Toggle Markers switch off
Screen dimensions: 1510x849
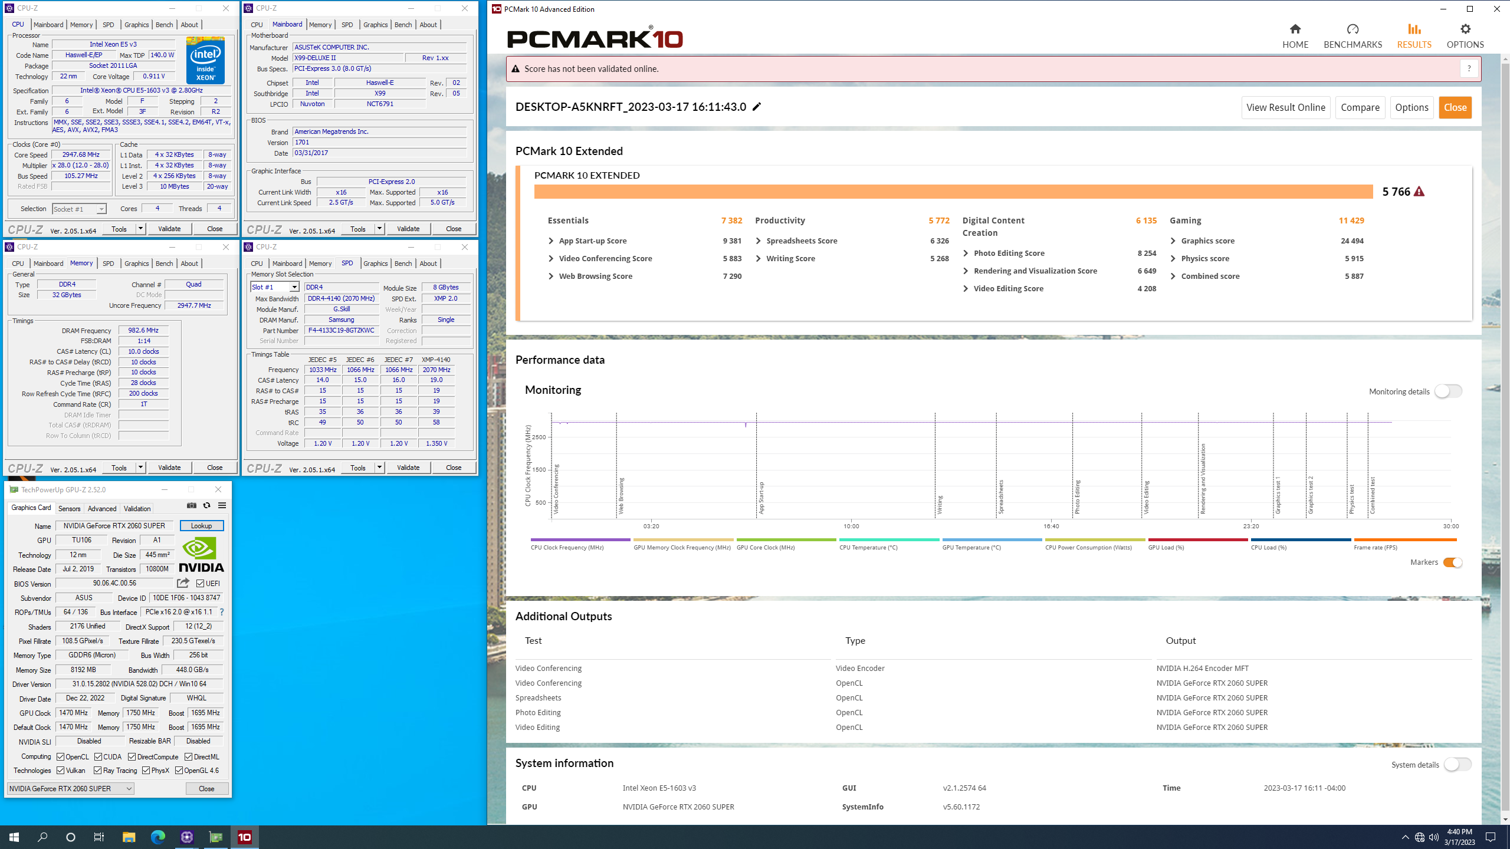[1452, 562]
